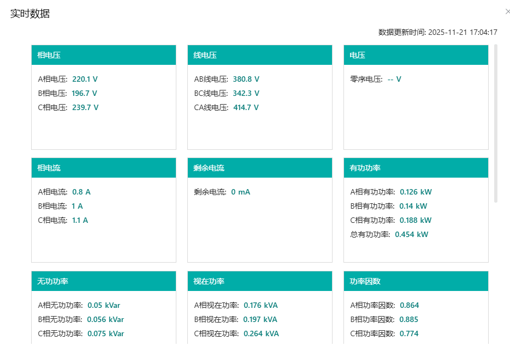Click the 线电压 card header
Viewport: 510px width, 352px height.
(x=260, y=55)
